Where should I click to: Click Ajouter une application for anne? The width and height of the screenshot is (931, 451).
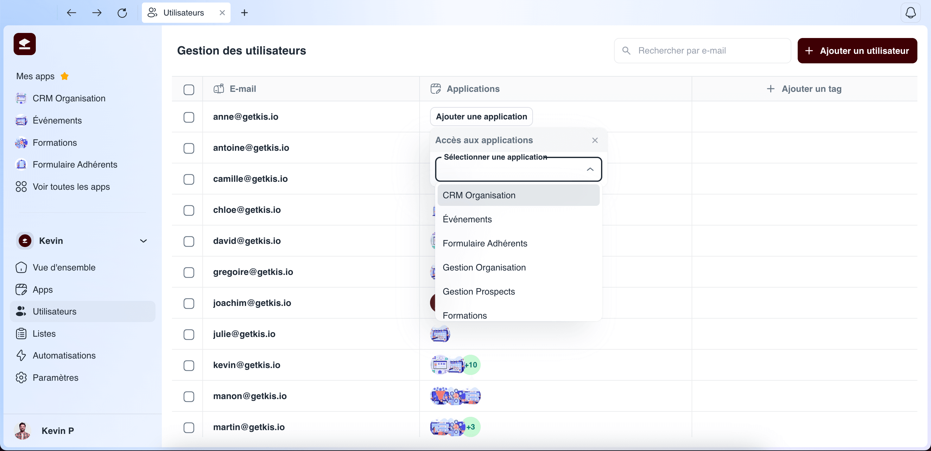[481, 116]
